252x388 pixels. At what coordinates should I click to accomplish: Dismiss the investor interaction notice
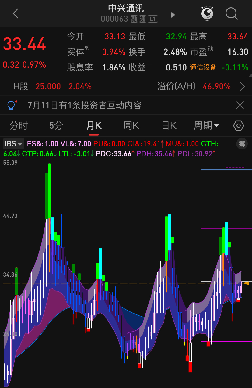240,106
